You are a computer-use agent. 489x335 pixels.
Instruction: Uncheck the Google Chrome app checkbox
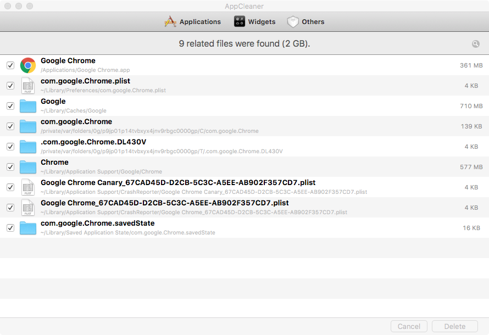click(10, 65)
